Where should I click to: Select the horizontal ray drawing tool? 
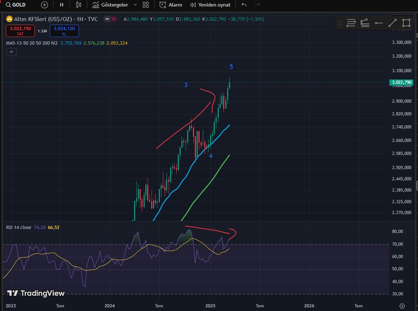coord(378,22)
